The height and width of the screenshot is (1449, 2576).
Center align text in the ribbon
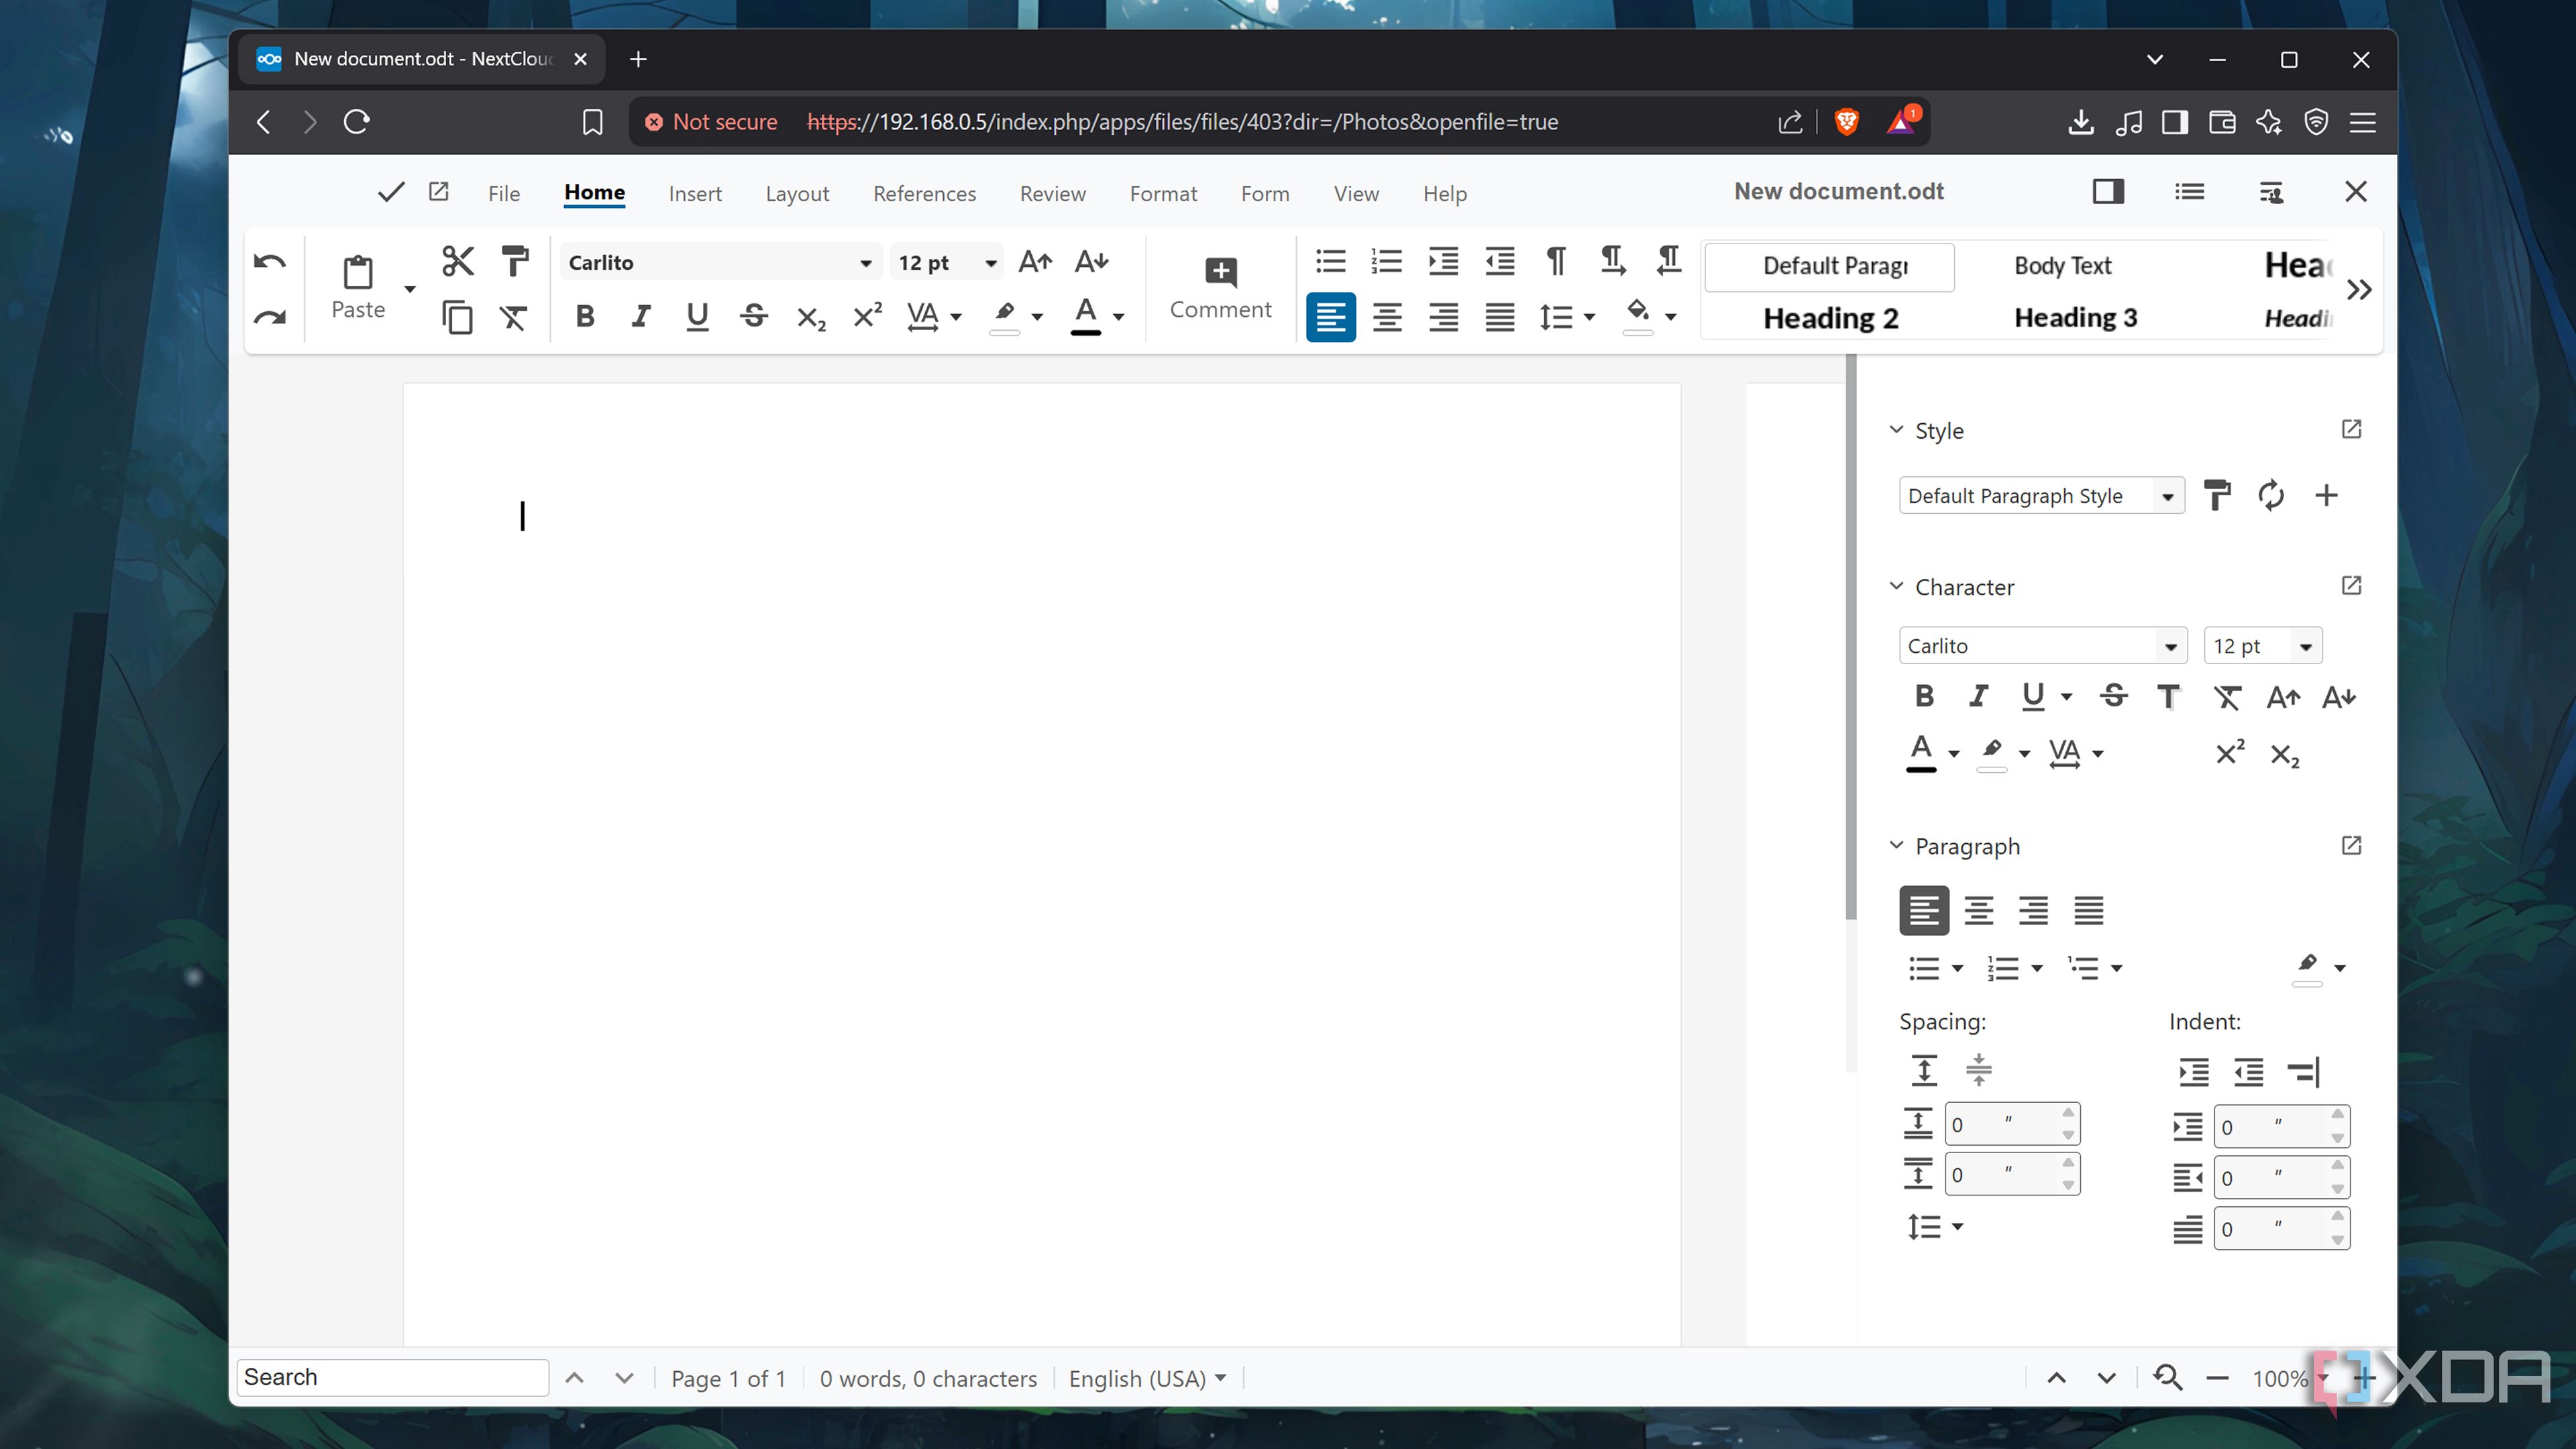coord(1387,318)
